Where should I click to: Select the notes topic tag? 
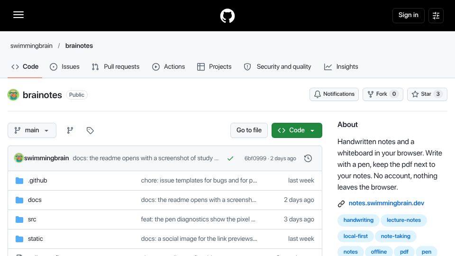pos(351,252)
